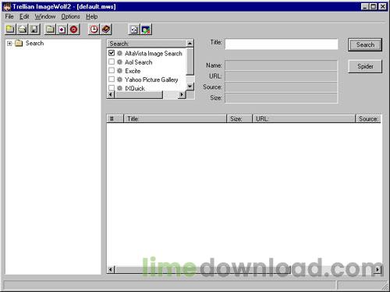
Task: Click the gear icon beside Aol Search
Action: coord(119,62)
